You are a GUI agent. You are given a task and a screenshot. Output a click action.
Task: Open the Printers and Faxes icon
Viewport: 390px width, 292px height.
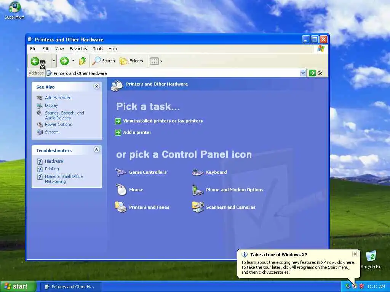121,207
